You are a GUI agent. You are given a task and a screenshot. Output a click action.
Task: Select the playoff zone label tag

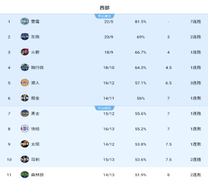coord(104,16)
